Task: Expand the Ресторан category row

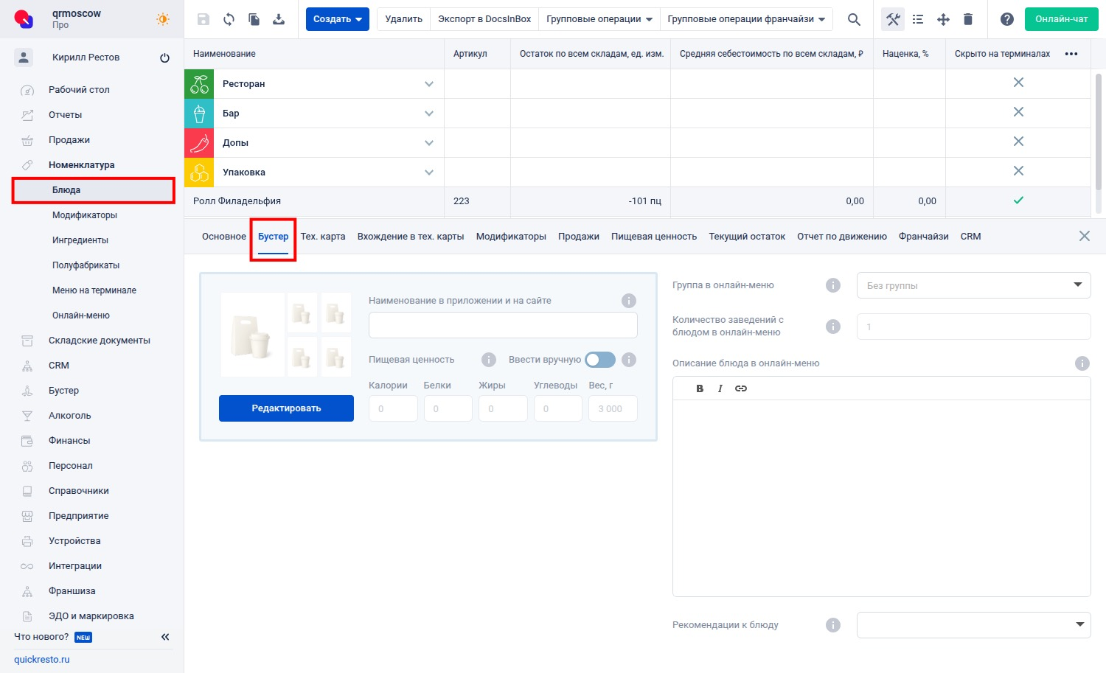Action: coord(428,84)
